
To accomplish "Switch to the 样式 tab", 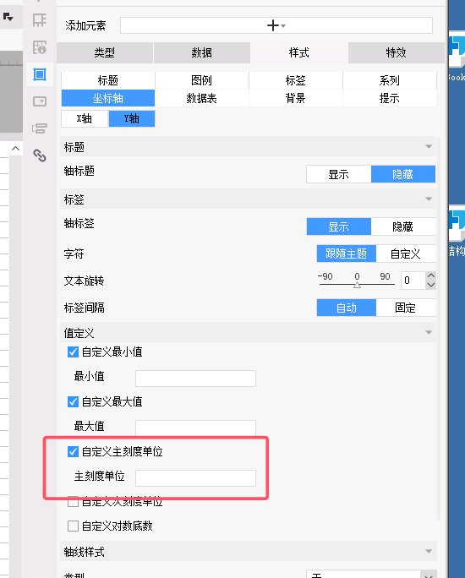I will click(299, 52).
